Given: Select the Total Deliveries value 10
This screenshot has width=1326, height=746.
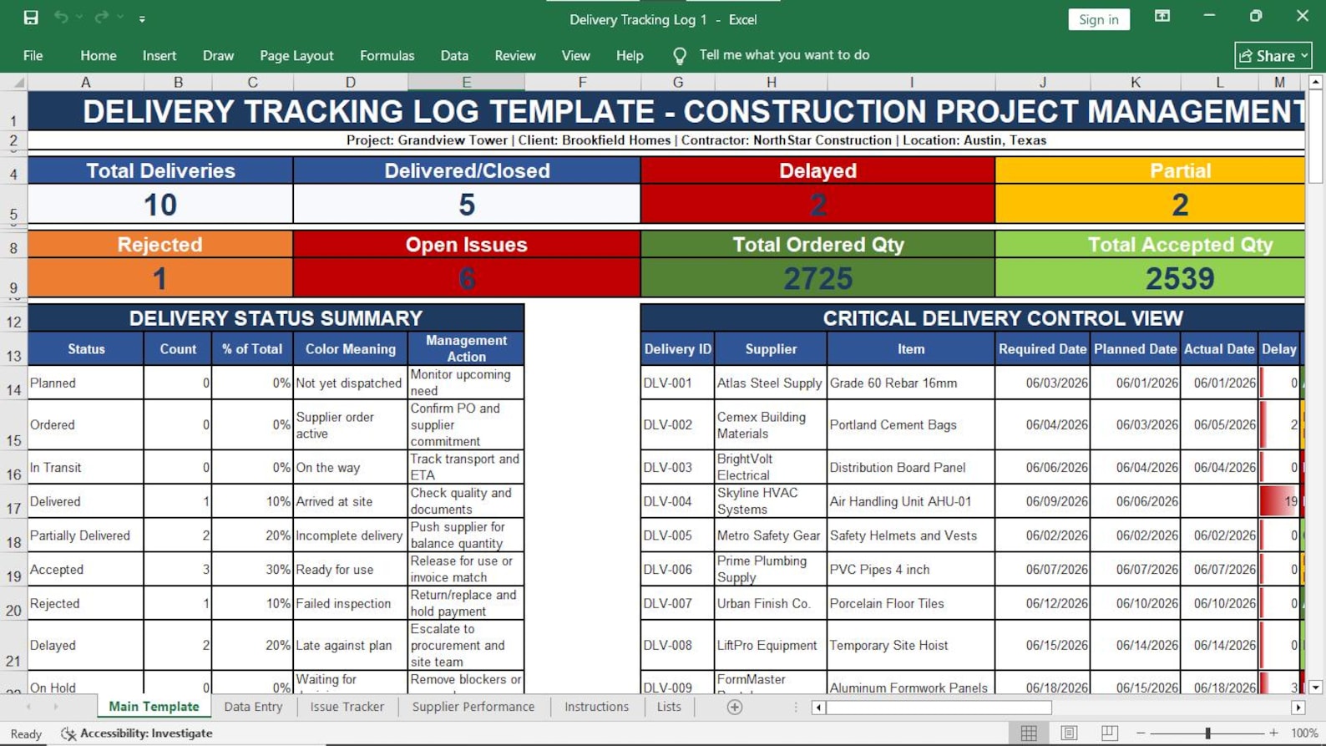Looking at the screenshot, I should click(x=160, y=205).
